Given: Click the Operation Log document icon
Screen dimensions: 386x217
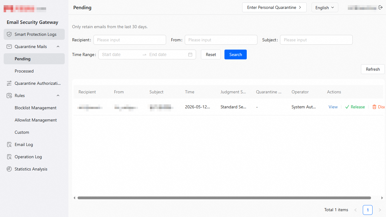Looking at the screenshot, I should pyautogui.click(x=9, y=157).
